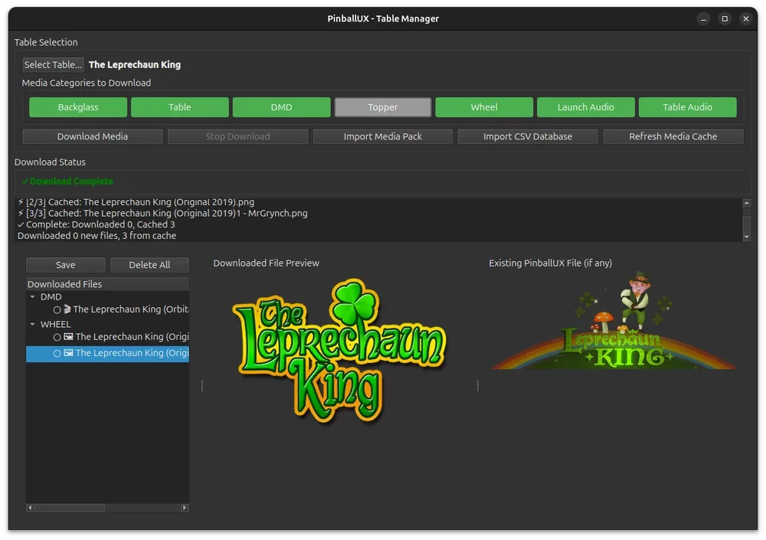Viewport: 766px width, 540px height.
Task: Toggle the Backglass media category
Action: click(78, 107)
